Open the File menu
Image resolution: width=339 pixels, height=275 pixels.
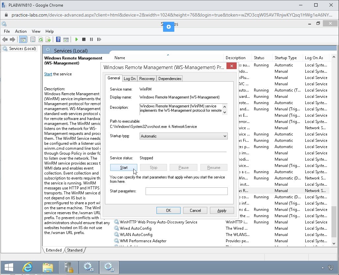[7, 31]
